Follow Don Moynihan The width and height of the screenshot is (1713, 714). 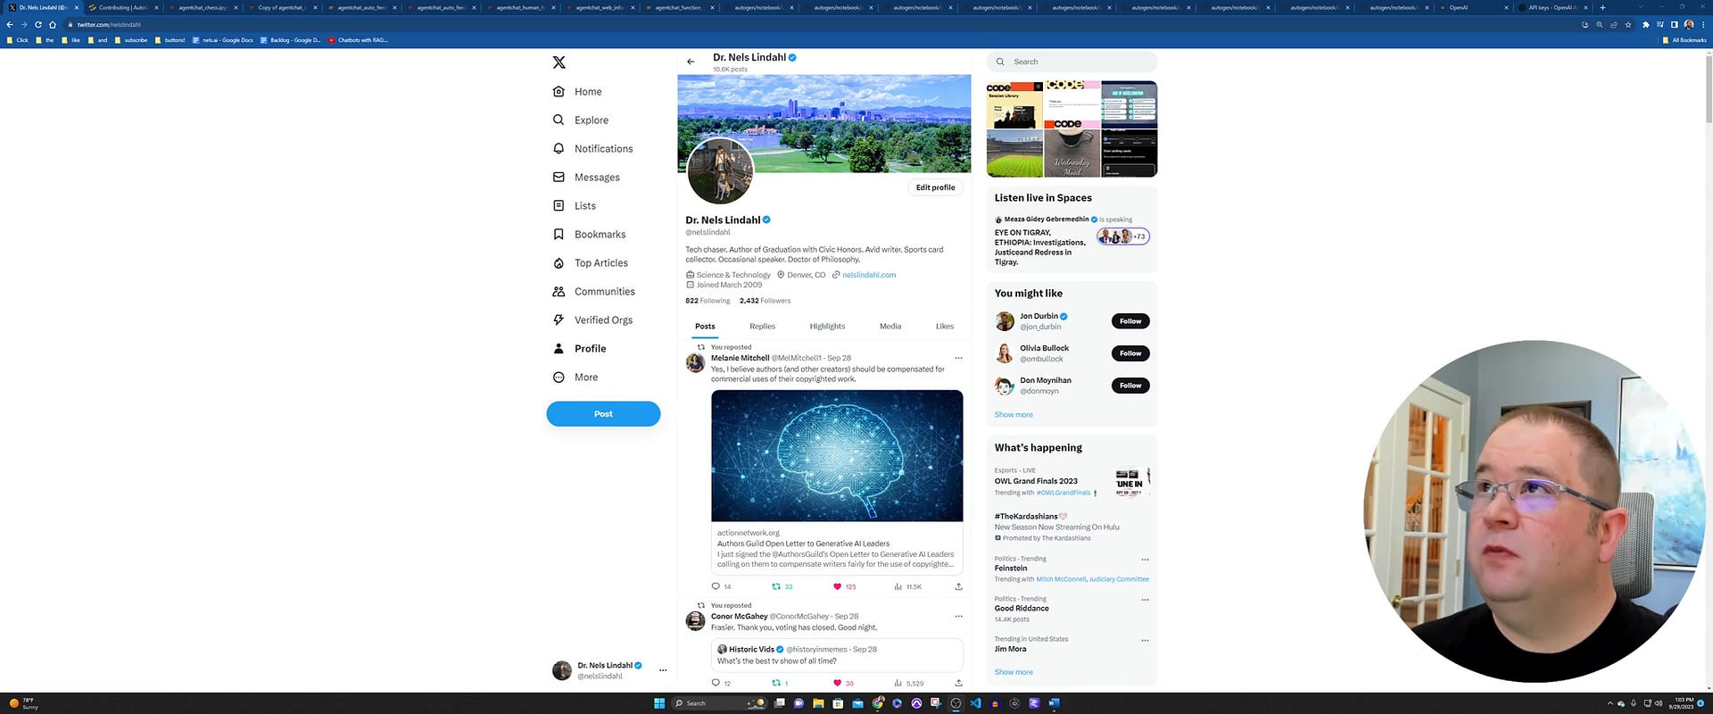[1130, 386]
